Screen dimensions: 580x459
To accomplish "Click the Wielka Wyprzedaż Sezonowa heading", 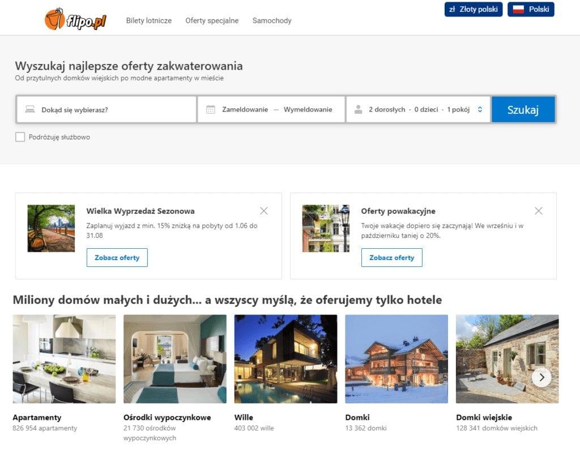I will (x=140, y=211).
